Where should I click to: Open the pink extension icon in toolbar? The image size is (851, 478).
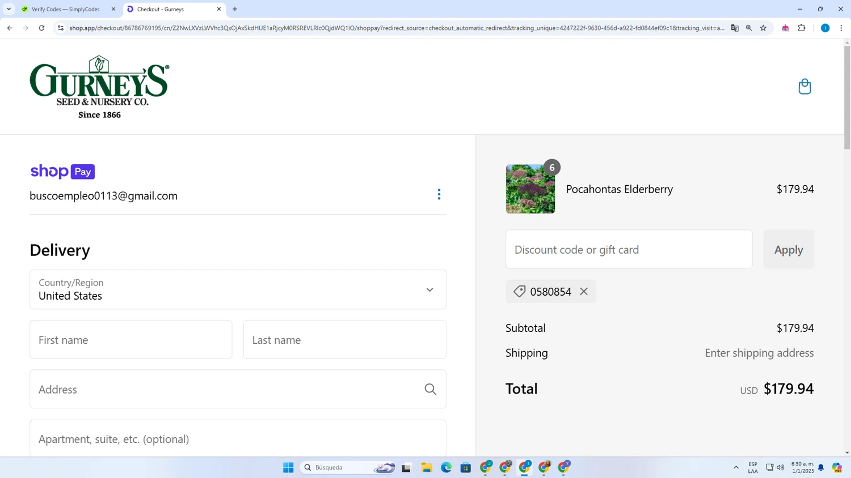[x=785, y=28]
